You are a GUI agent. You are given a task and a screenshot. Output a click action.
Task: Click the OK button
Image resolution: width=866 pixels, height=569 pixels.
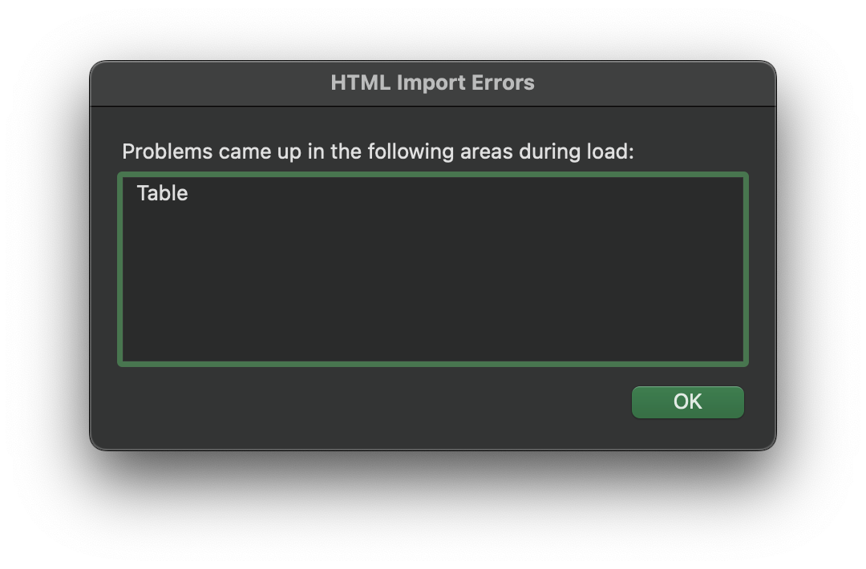coord(687,402)
